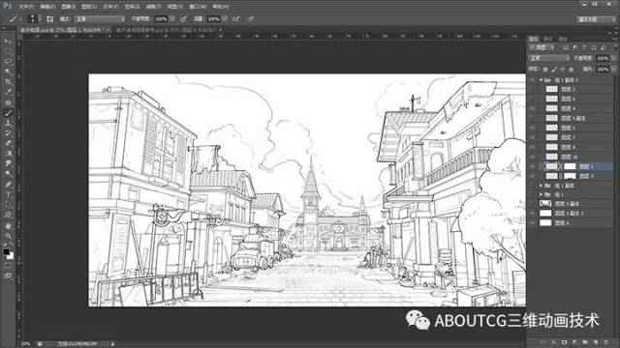
Task: Collapse the expanded top layer group
Action: point(541,79)
